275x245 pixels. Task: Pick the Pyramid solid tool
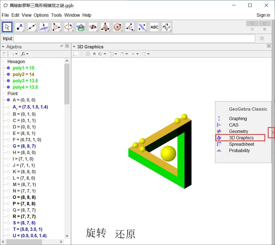point(105,27)
